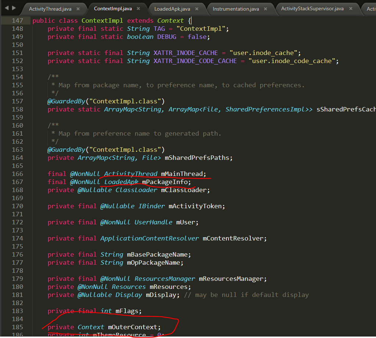Viewport: 376px width, 338px height.
Task: Click the mClassLoader field
Action: [184, 190]
